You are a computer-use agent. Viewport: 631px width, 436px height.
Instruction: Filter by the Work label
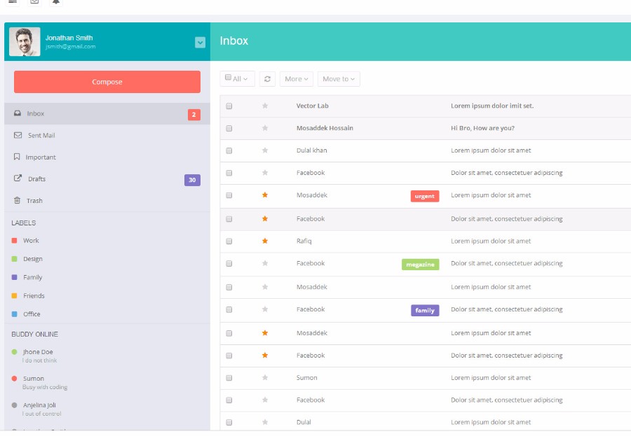31,240
